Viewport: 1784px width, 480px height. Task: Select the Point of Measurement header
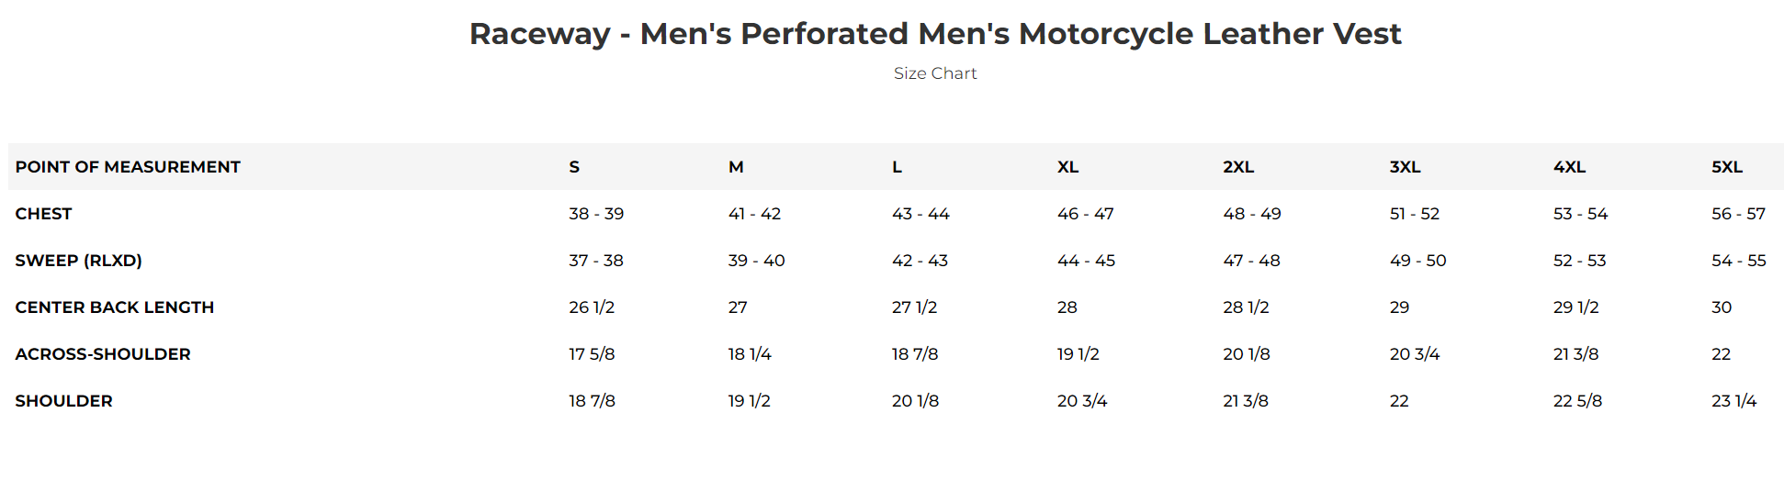pyautogui.click(x=128, y=167)
